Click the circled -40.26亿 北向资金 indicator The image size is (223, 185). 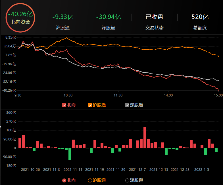tap(20, 18)
